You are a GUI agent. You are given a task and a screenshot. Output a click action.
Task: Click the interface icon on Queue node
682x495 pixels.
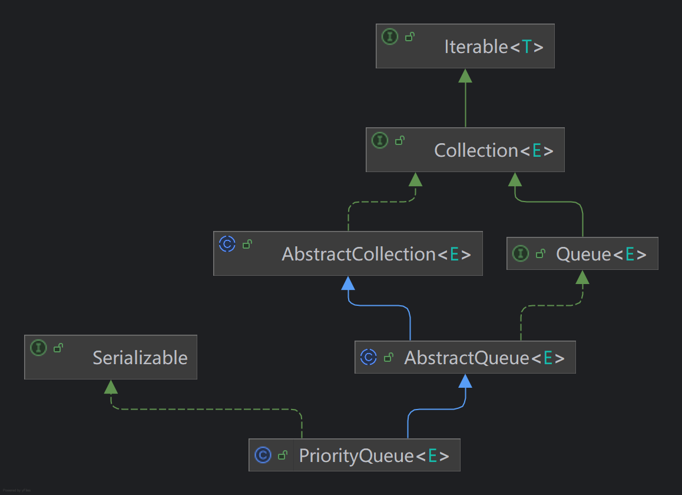pos(521,253)
